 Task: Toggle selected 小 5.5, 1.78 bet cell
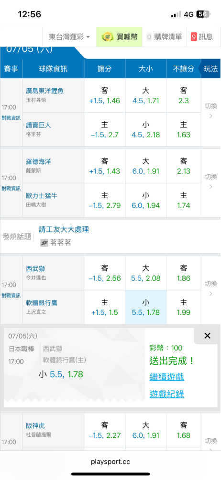point(146,307)
